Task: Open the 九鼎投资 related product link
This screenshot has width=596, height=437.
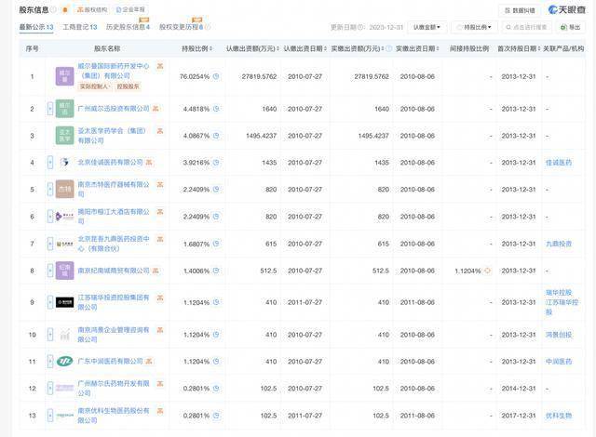Action: click(x=559, y=244)
